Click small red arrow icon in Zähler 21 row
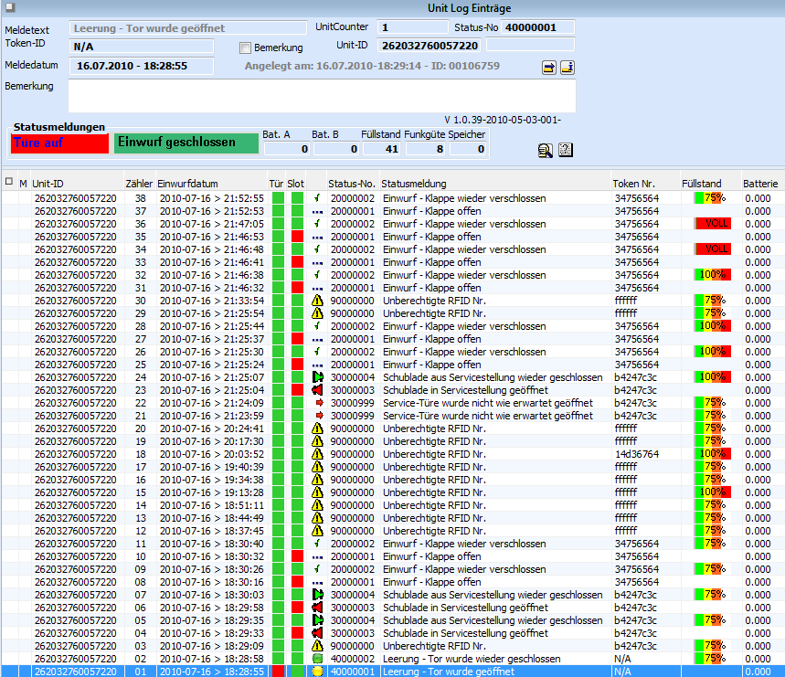Viewport: 785px width, 677px height. click(x=320, y=416)
